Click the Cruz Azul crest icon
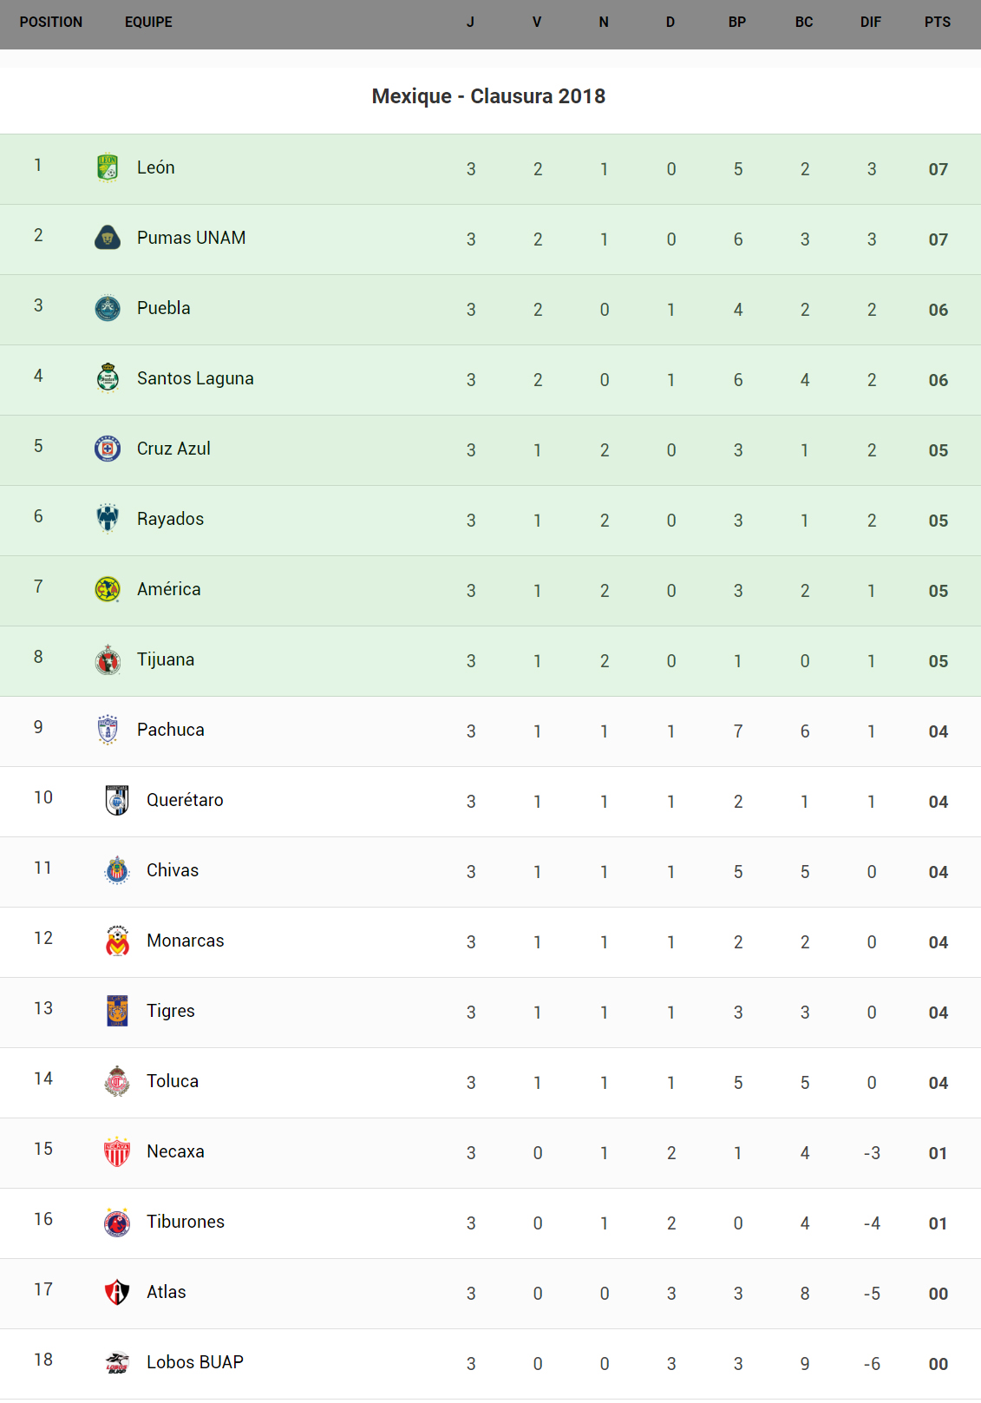 coord(108,449)
